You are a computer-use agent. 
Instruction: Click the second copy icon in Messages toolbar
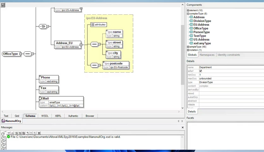point(20,133)
